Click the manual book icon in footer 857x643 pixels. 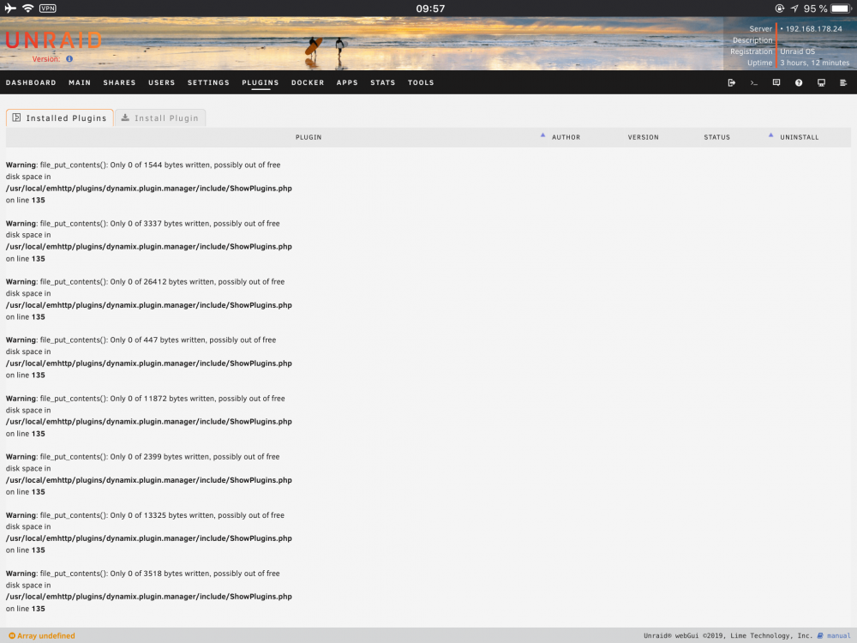tap(820, 635)
